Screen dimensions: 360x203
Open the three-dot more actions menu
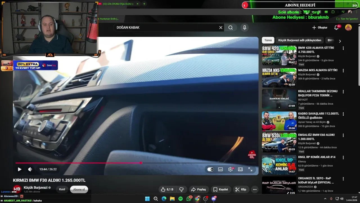tap(255, 189)
